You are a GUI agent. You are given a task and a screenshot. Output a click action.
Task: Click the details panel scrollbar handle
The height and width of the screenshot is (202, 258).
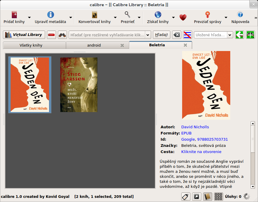pyautogui.click(x=253, y=139)
